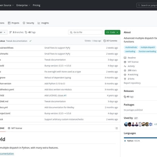This screenshot has height=157, width=157.
Task: Open the branch selector dropdown
Action: click(x=3, y=32)
